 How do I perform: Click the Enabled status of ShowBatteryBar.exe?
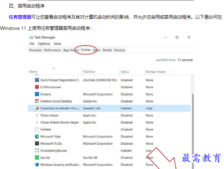[x=126, y=151]
